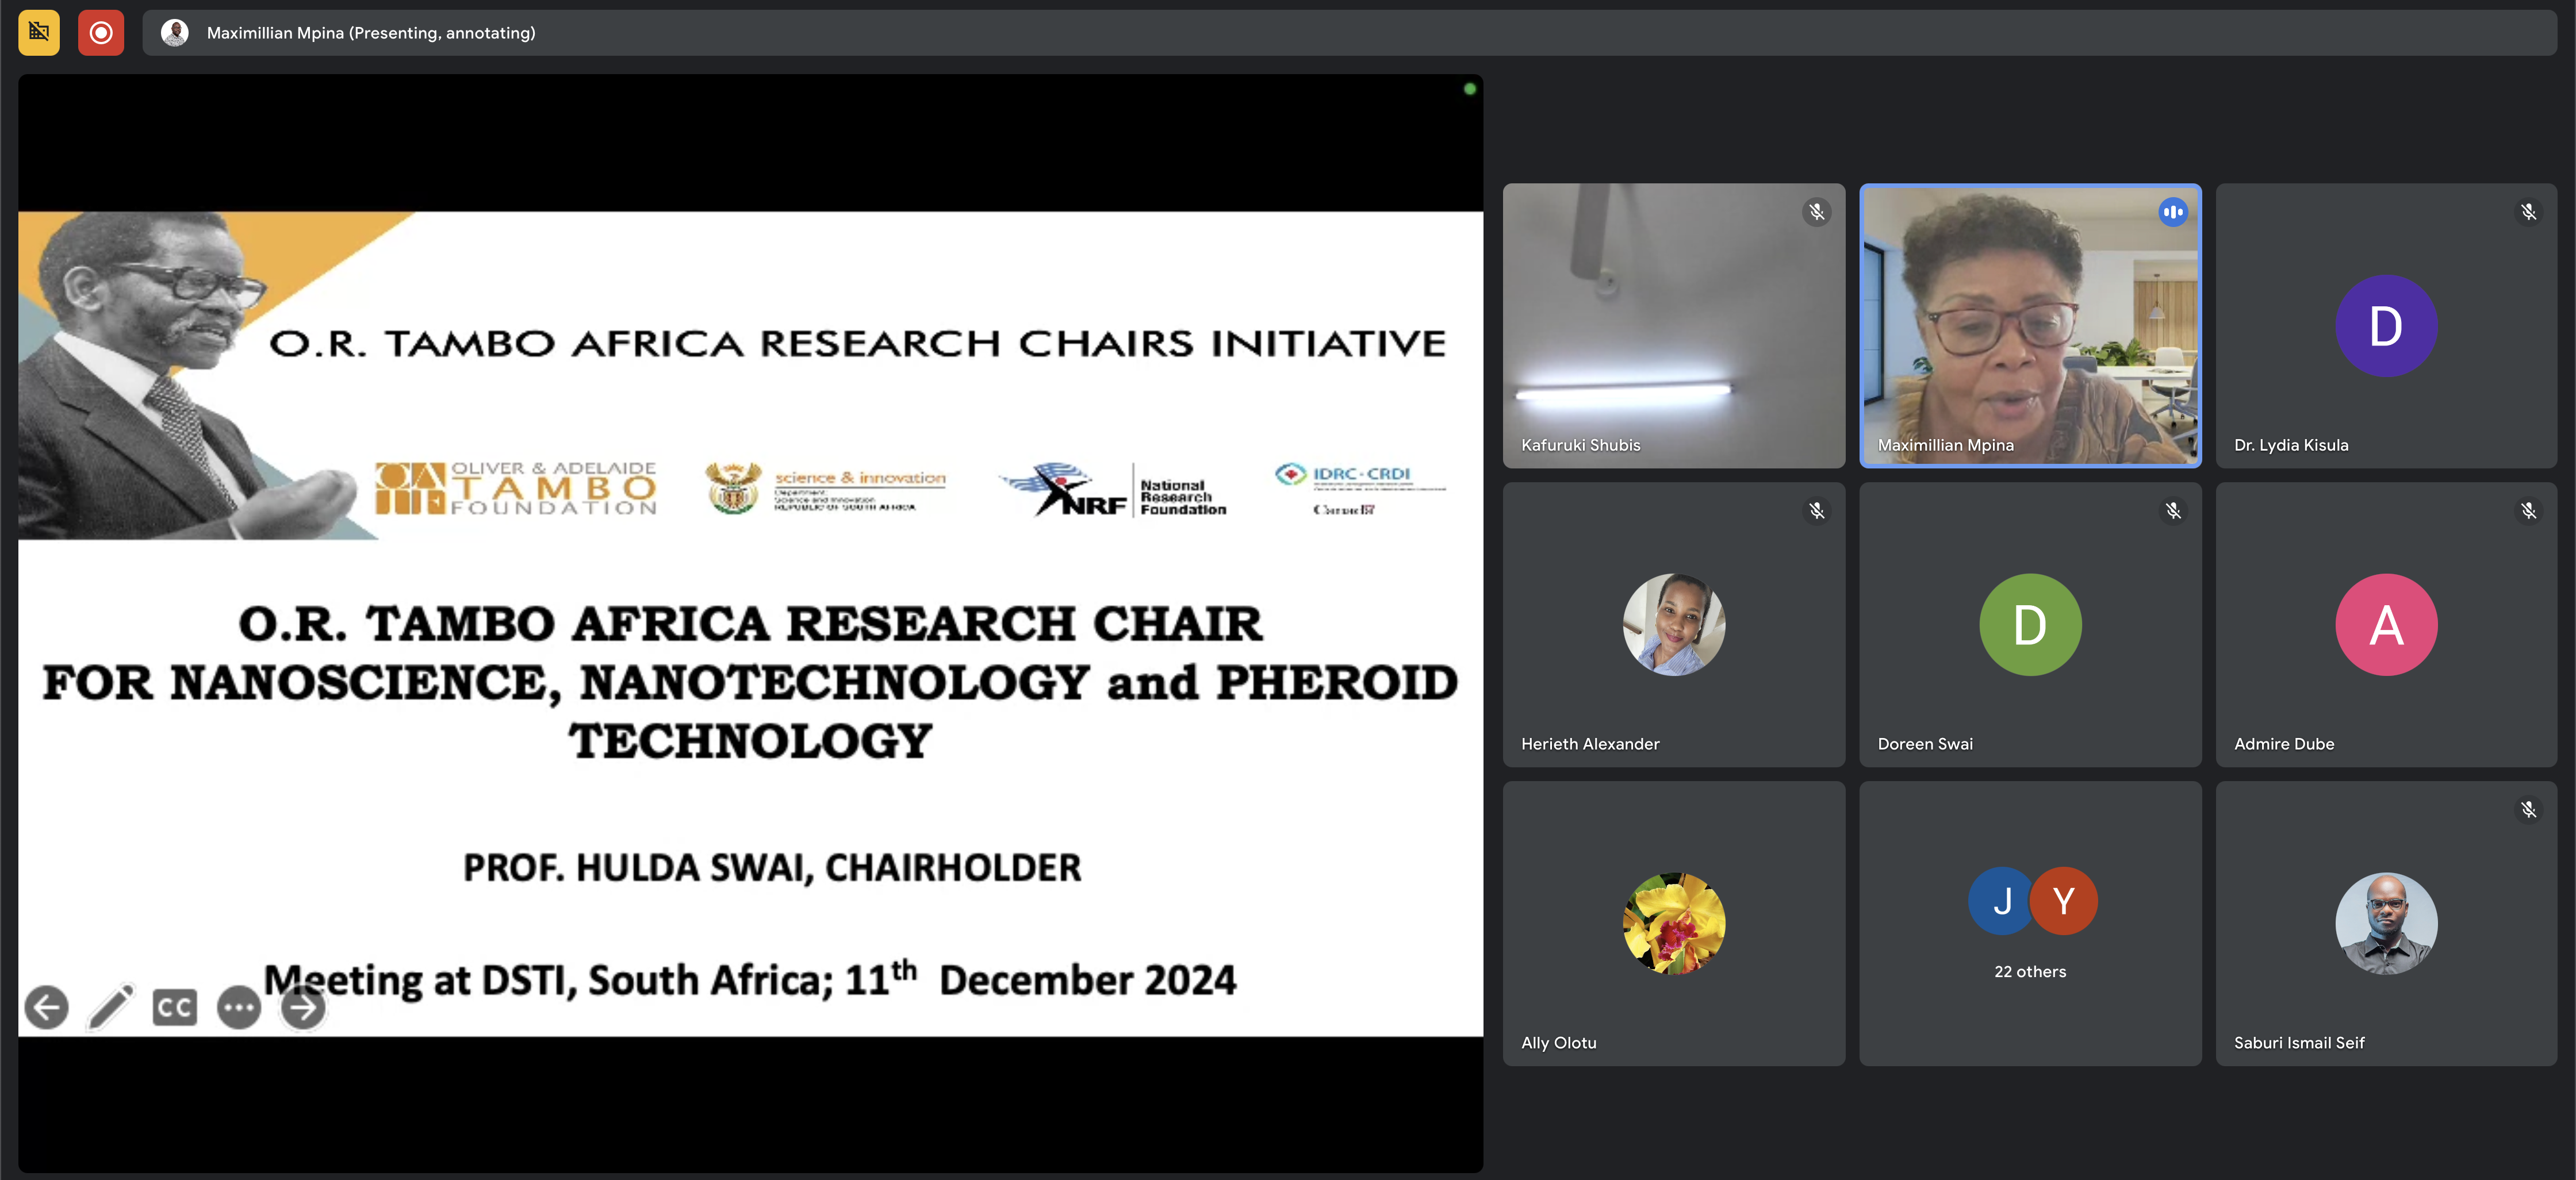Click the Saburi Ismail Seif name label
The height and width of the screenshot is (1180, 2576).
(x=2299, y=1043)
